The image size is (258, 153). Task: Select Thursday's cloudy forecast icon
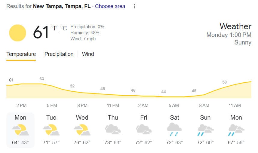pyautogui.click(x=113, y=129)
